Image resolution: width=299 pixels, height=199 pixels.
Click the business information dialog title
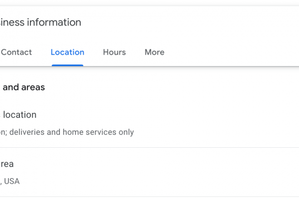click(x=40, y=22)
